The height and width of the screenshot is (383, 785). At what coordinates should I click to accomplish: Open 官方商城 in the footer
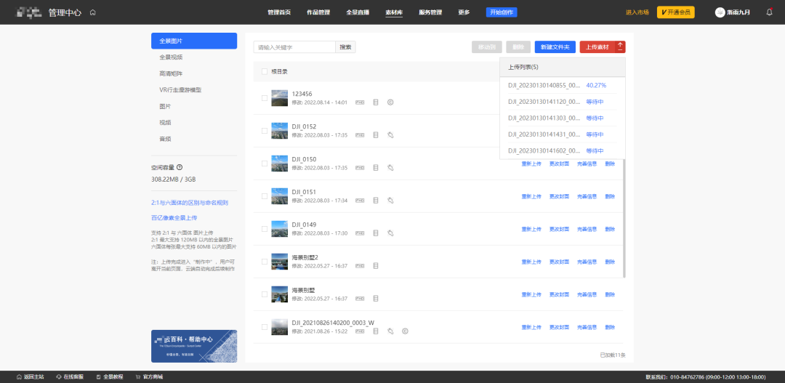tap(149, 377)
